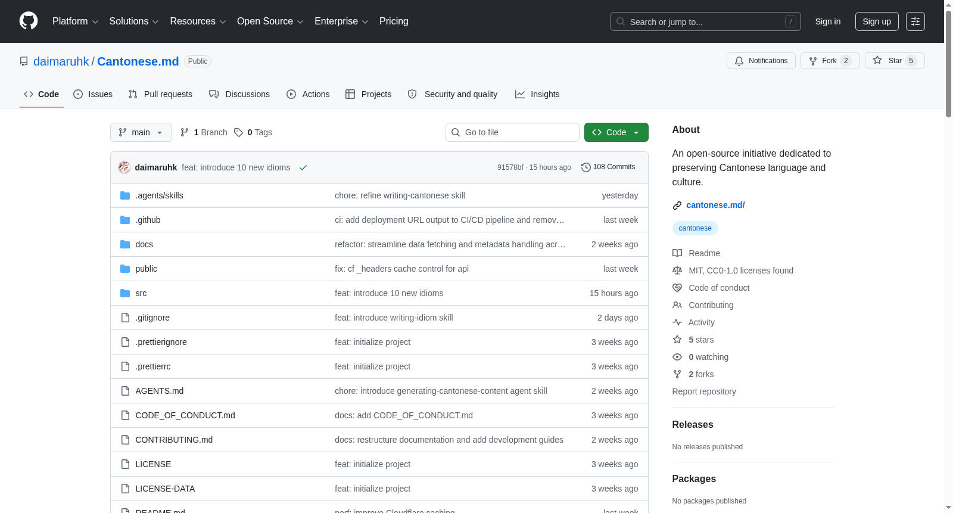
Task: Open the Actions tab
Action: [x=308, y=94]
